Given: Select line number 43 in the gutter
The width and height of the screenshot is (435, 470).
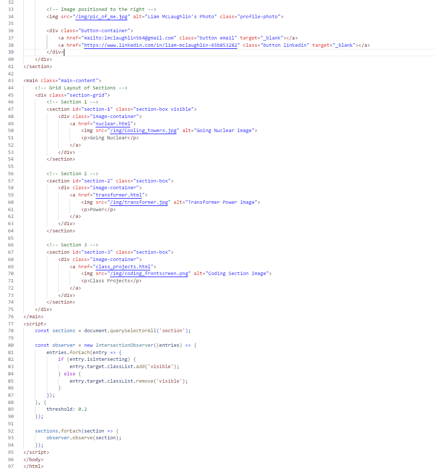Looking at the screenshot, I should [11, 81].
